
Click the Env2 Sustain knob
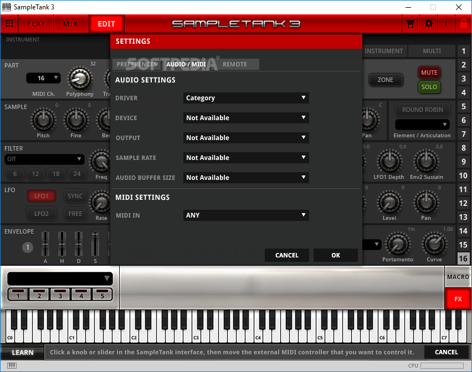pyautogui.click(x=426, y=161)
